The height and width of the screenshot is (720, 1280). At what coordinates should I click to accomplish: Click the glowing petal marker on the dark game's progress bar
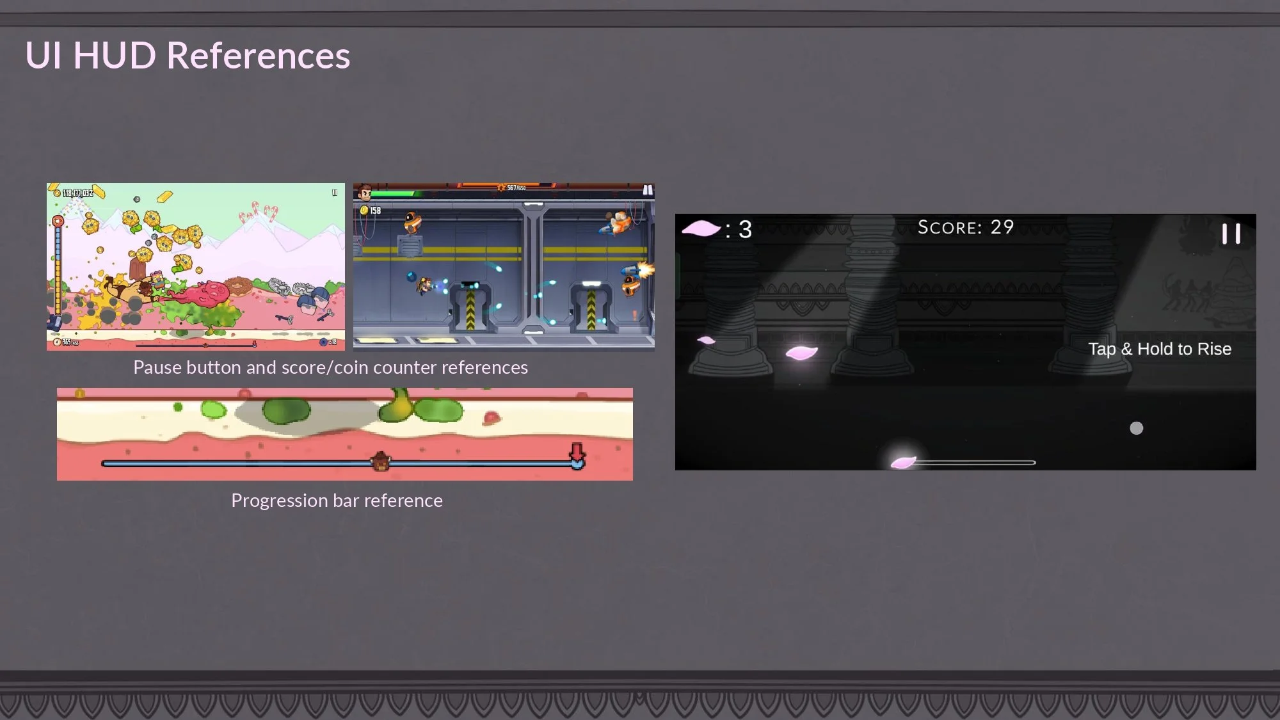tap(903, 462)
